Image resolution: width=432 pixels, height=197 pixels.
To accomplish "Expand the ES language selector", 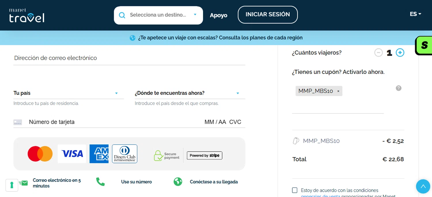I will [415, 14].
